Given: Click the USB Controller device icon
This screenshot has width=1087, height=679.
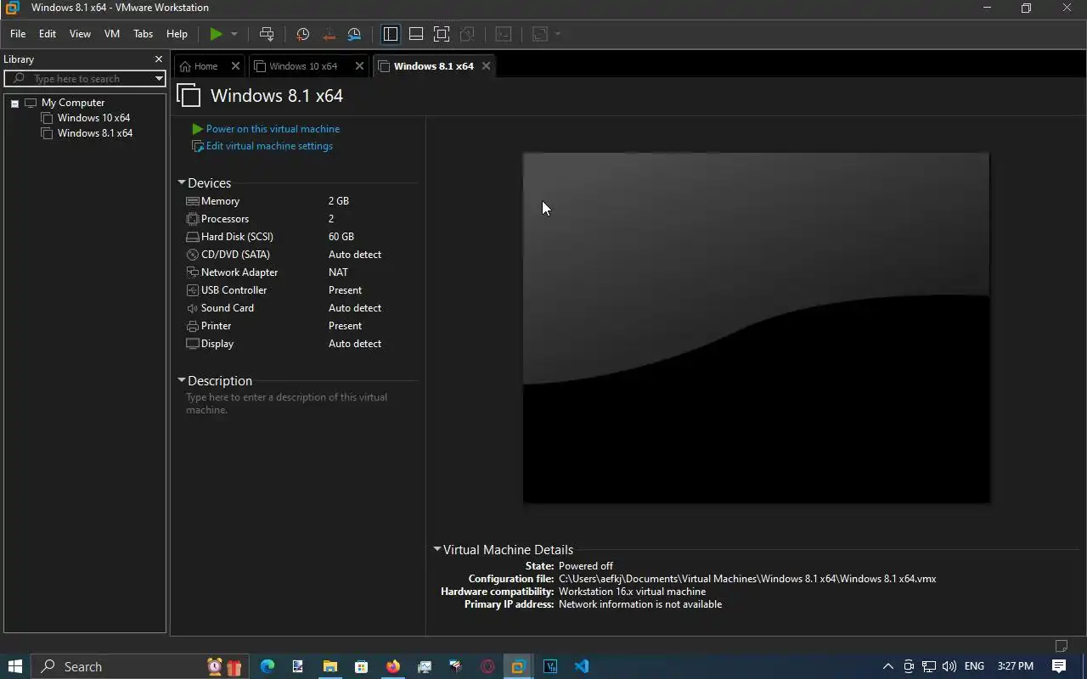Looking at the screenshot, I should coord(193,290).
